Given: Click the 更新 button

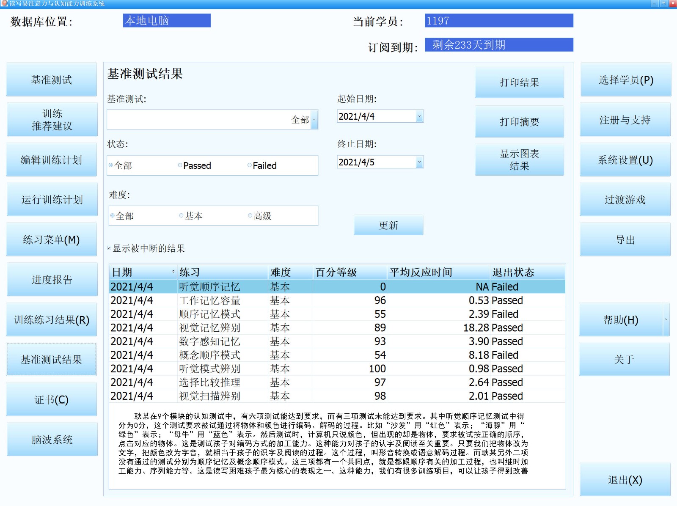Looking at the screenshot, I should 388,225.
